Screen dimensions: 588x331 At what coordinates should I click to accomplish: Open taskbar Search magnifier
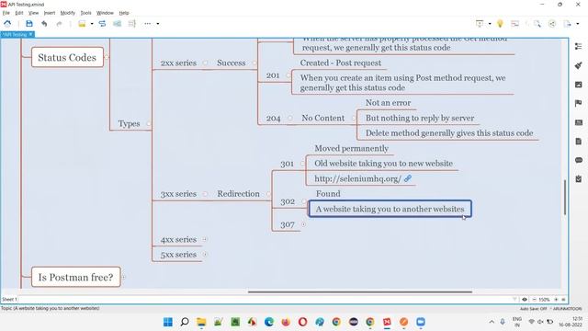(185, 322)
